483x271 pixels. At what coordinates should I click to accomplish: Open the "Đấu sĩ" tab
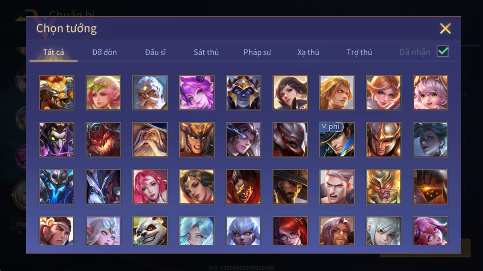point(155,52)
